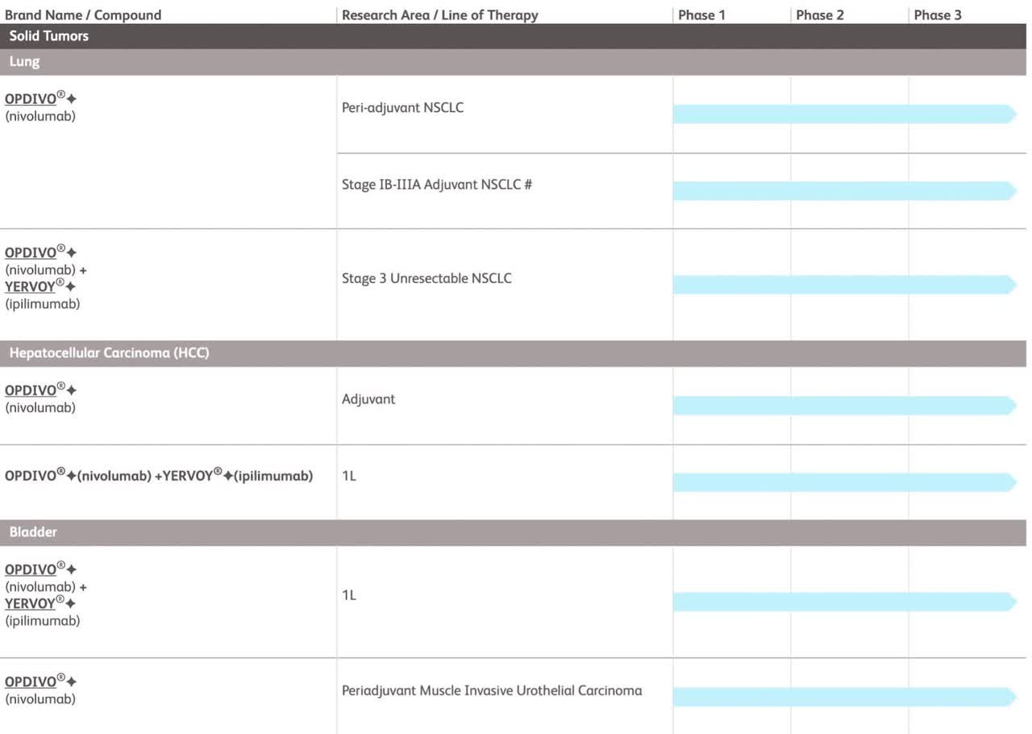Click the Brand Name / Compound column header
1032x734 pixels.
pyautogui.click(x=83, y=15)
